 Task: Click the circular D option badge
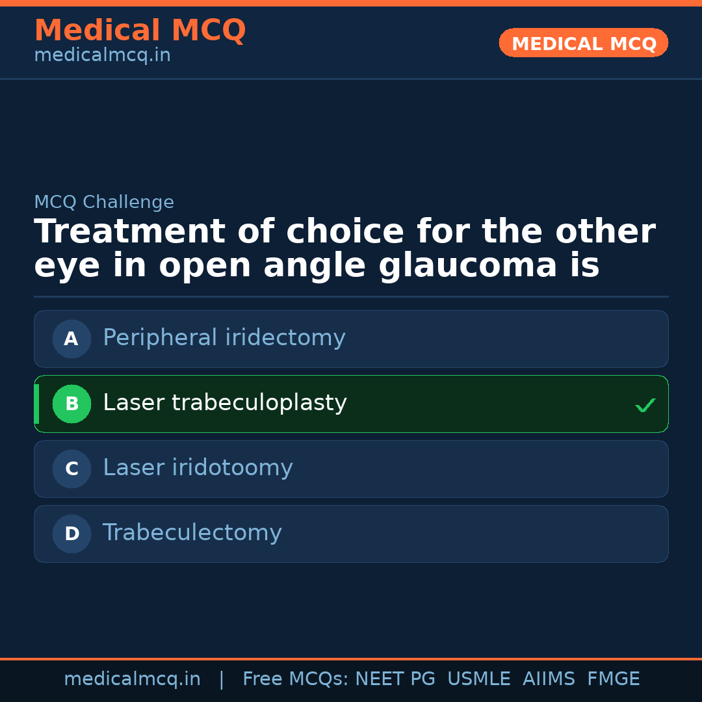[71, 534]
